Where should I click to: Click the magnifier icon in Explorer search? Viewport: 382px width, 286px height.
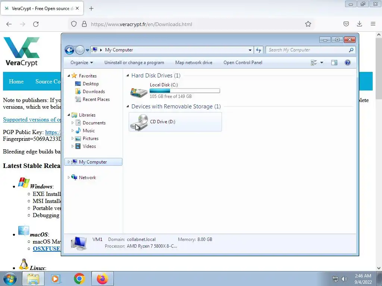pyautogui.click(x=351, y=50)
